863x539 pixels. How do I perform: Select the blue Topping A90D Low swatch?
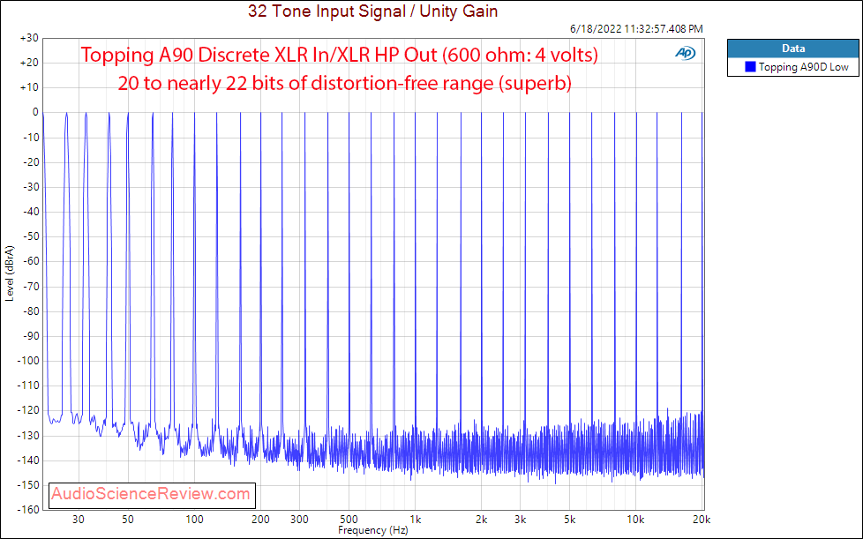tap(750, 67)
